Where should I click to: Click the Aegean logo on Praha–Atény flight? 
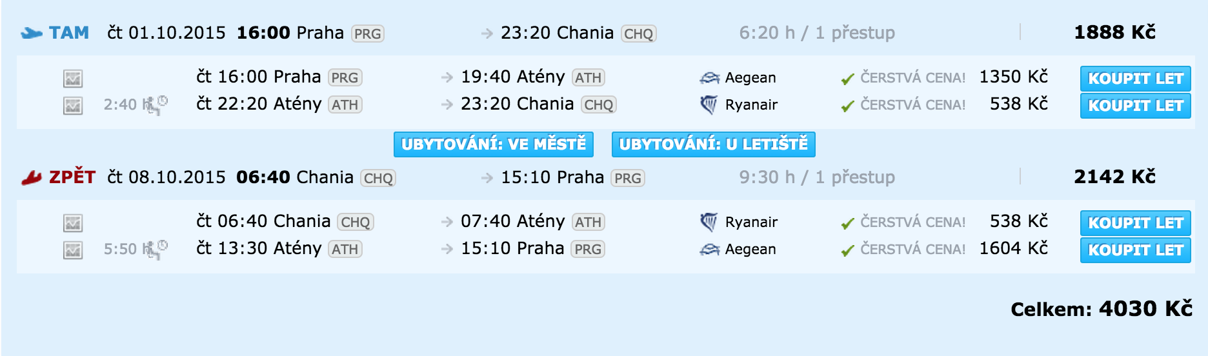click(x=709, y=78)
